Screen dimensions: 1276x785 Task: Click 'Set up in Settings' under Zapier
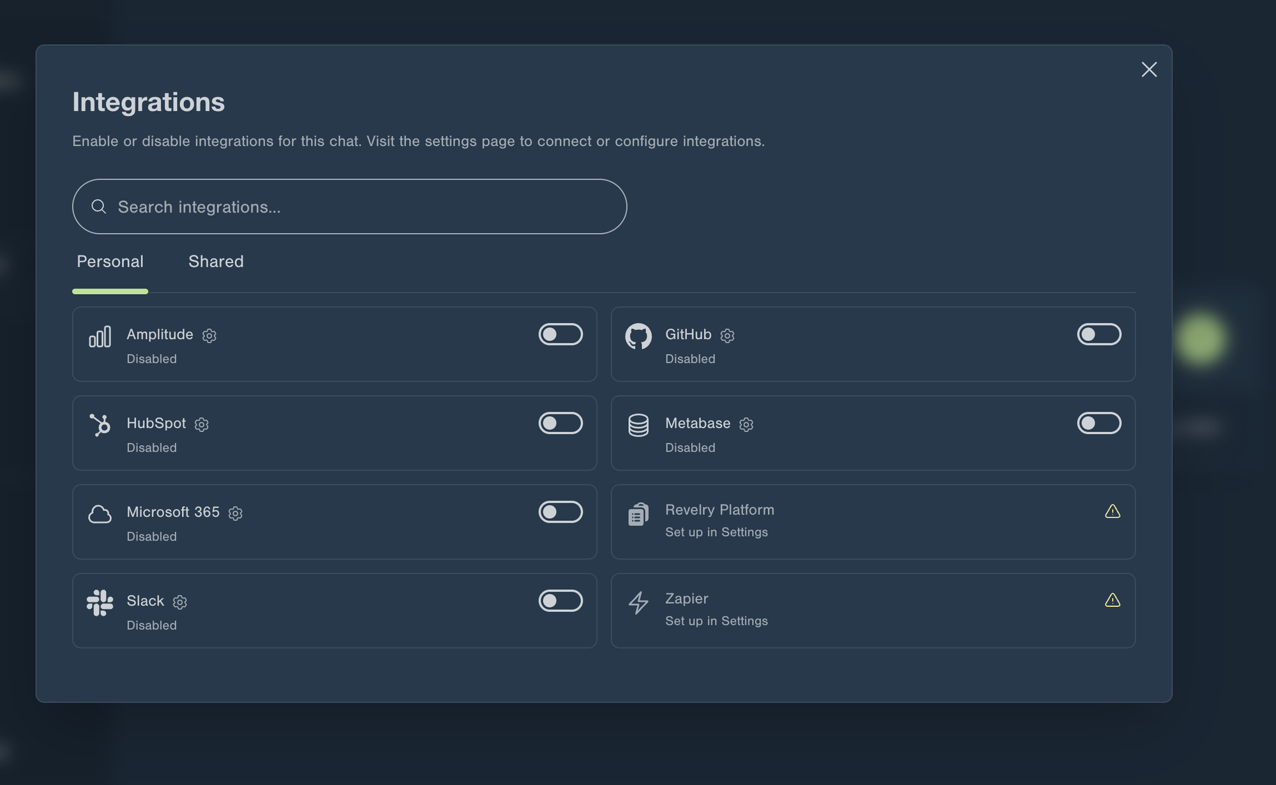(x=716, y=620)
